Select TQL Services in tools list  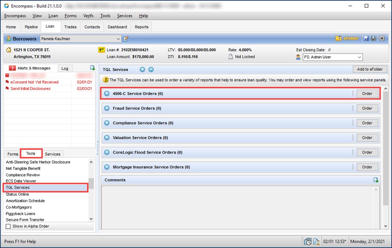(45, 187)
